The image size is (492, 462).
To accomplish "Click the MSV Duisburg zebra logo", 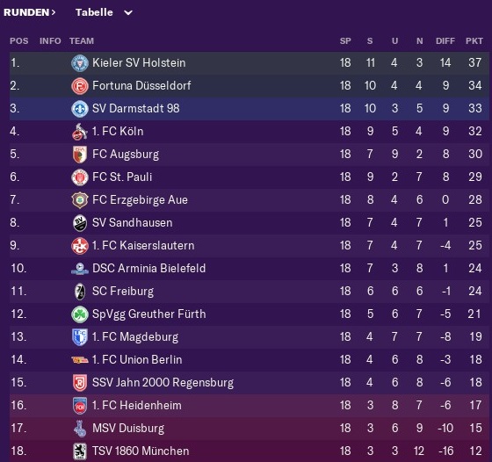I will point(80,429).
